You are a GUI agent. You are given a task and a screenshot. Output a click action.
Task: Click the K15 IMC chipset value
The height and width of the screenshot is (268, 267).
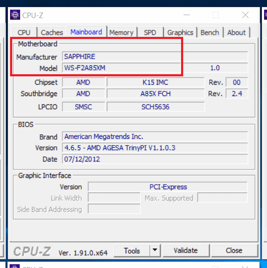[x=156, y=82]
